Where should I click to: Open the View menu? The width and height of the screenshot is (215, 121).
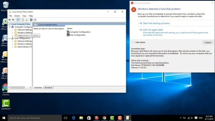(24, 16)
